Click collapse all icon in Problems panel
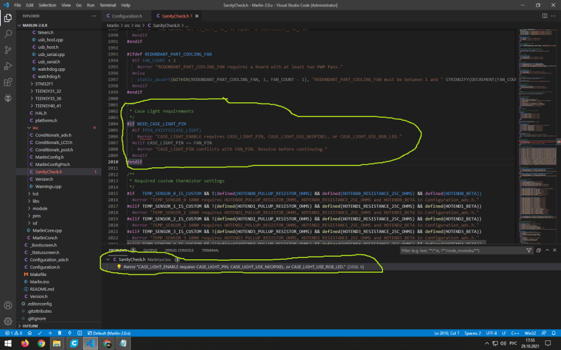The height and width of the screenshot is (350, 561). 538,250
